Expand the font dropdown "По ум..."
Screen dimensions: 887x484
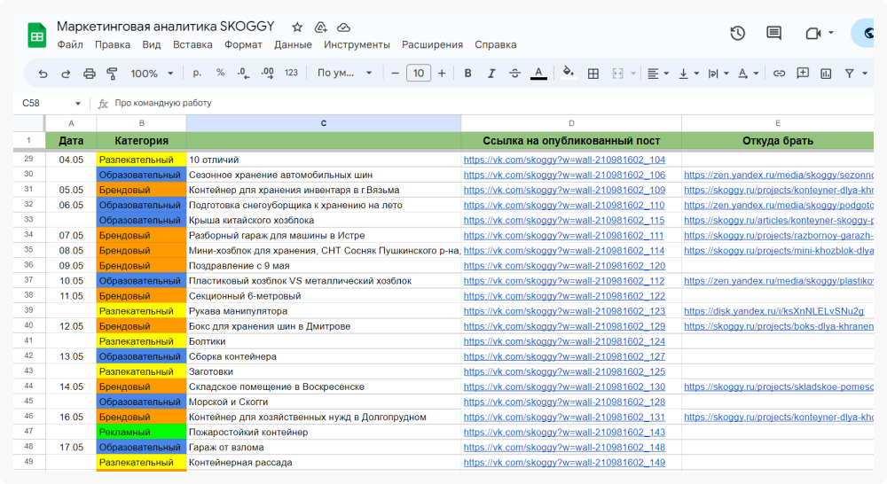tap(345, 74)
